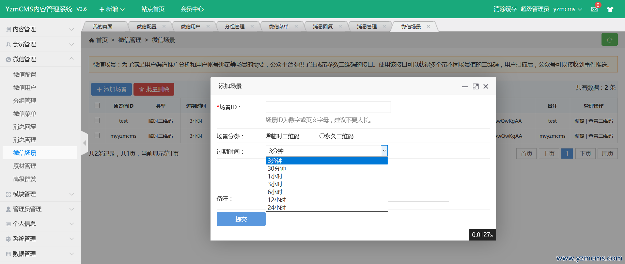Click the shirt theme icon
Image resolution: width=625 pixels, height=264 pixels.
click(x=610, y=9)
